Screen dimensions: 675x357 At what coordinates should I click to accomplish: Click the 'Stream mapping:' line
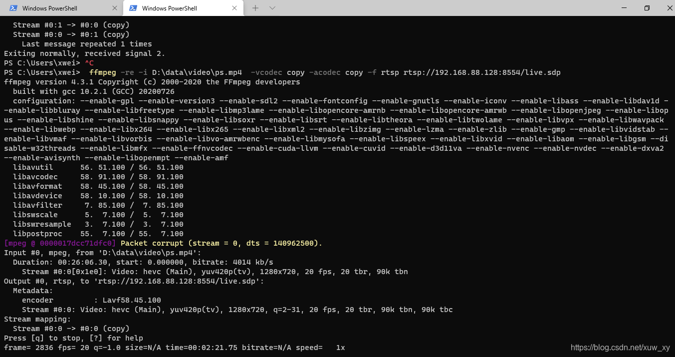tap(37, 319)
